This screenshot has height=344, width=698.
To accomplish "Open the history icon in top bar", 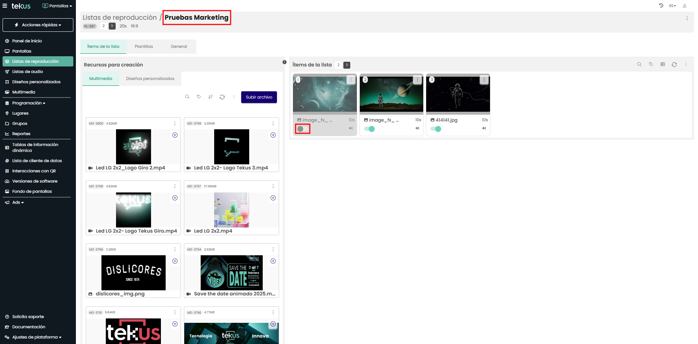I will (661, 6).
